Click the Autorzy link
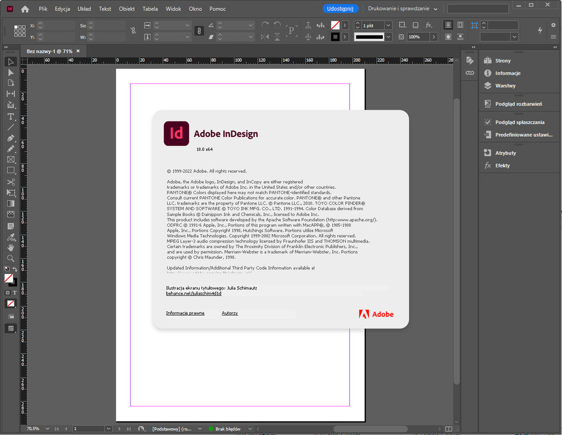 point(230,313)
